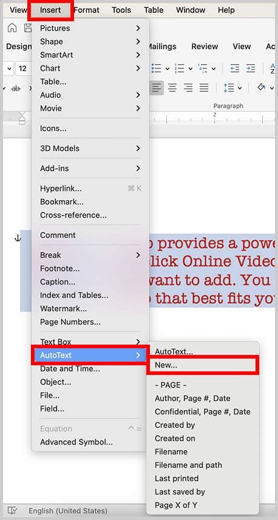Choose Audio from the Insert menu
Viewport: 278px width, 520px height.
pos(90,95)
